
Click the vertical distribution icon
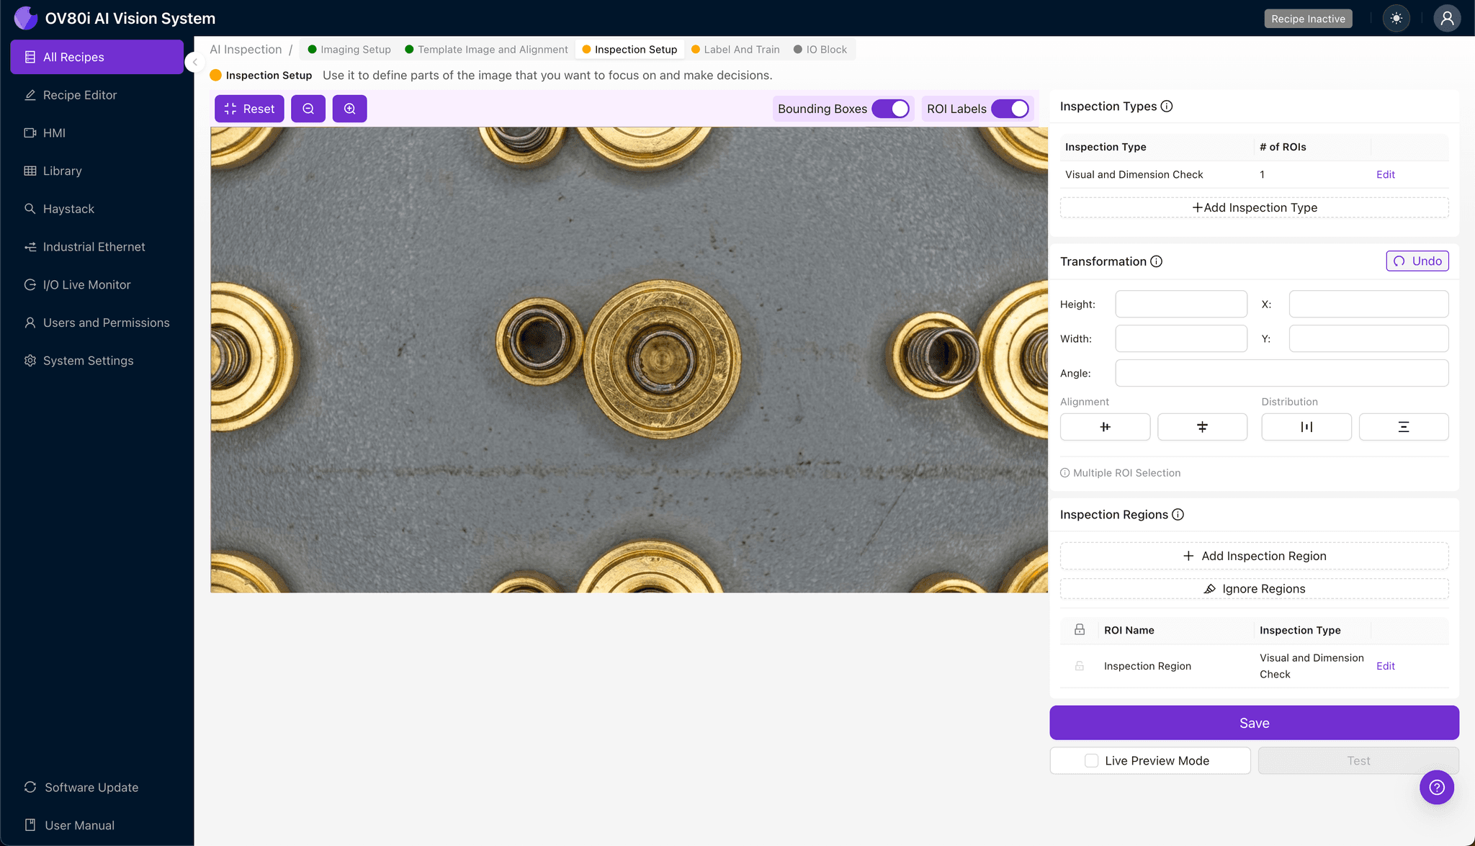pyautogui.click(x=1403, y=427)
